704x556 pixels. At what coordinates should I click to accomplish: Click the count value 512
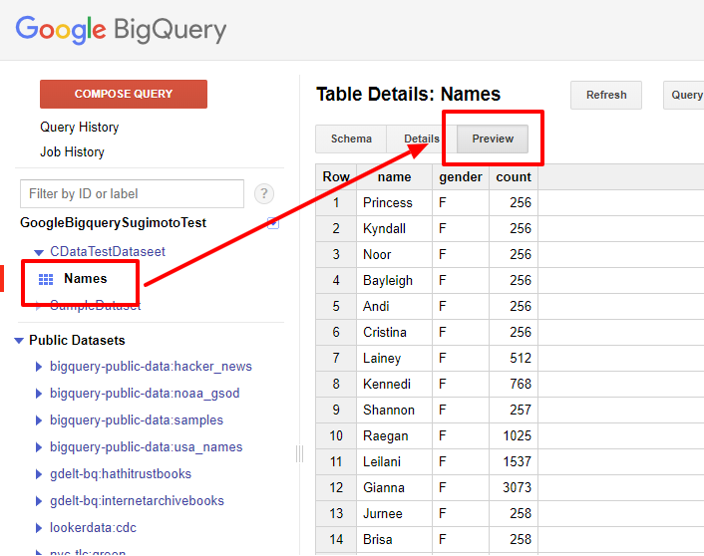tap(521, 359)
